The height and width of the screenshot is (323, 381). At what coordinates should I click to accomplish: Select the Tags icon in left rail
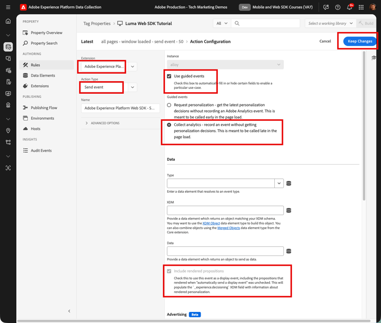[8, 47]
